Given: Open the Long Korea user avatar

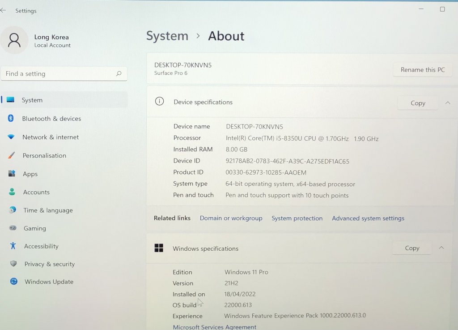Looking at the screenshot, I should [14, 40].
